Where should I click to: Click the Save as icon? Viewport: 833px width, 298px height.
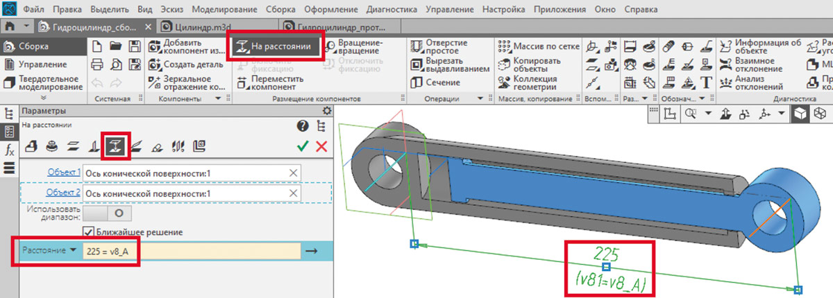[x=134, y=64]
